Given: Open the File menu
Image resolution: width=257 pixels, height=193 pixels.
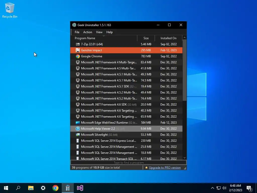Looking at the screenshot, I should pyautogui.click(x=77, y=32).
